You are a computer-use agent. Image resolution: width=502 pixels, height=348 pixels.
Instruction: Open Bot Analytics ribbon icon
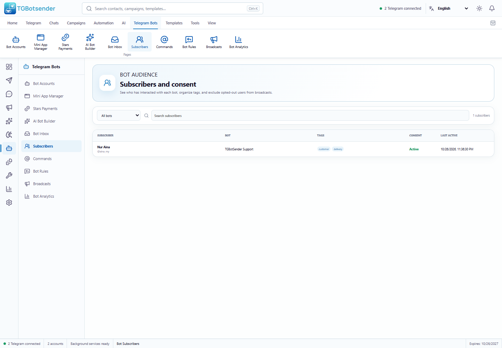tap(238, 42)
